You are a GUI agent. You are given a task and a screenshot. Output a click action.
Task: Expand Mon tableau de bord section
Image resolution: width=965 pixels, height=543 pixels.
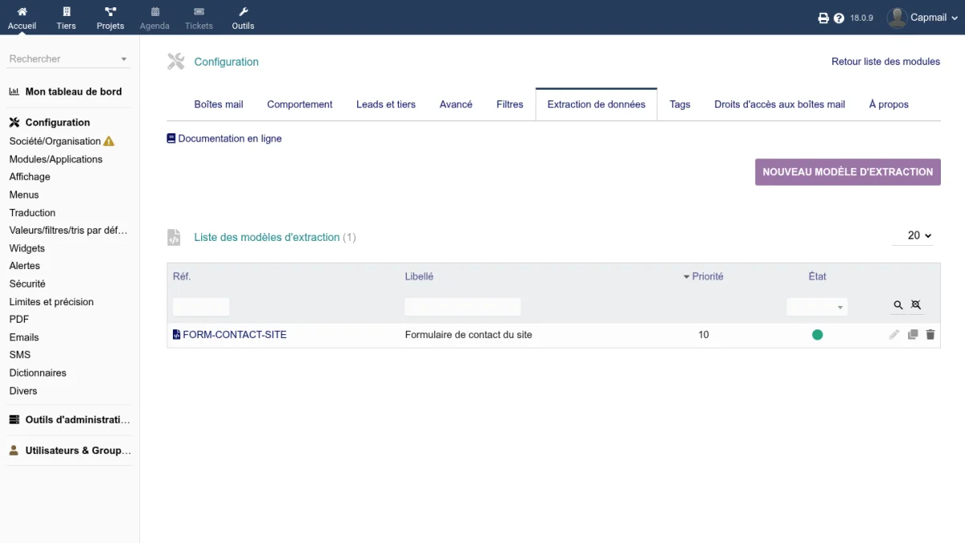tap(65, 92)
